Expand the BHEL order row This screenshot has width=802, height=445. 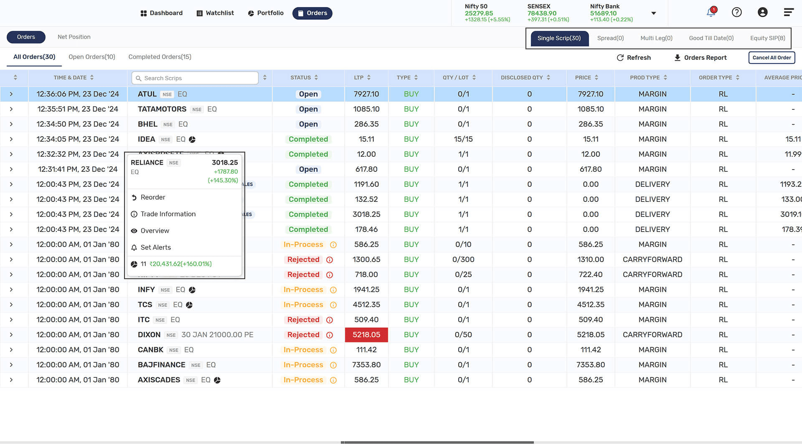coord(11,125)
